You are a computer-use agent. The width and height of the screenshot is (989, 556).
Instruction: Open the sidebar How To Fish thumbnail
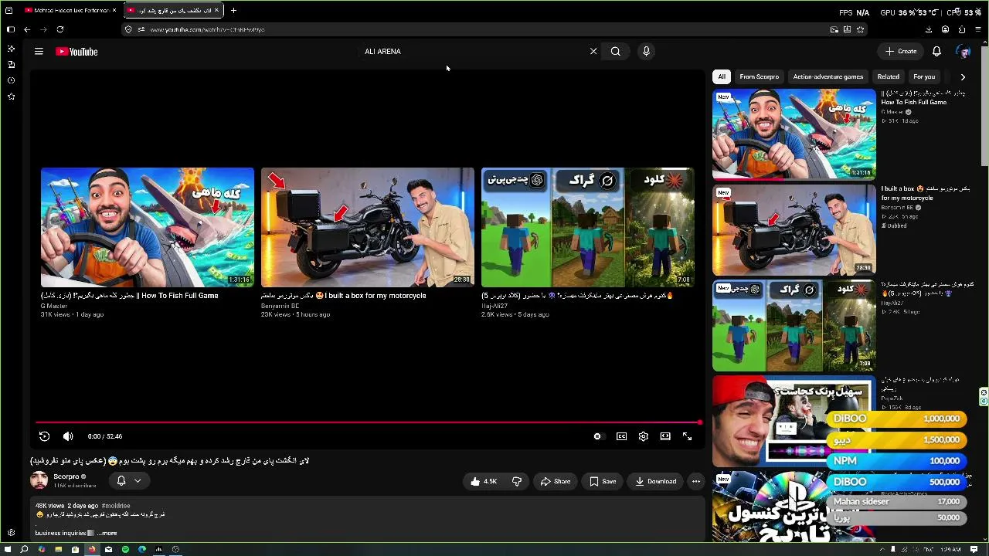click(x=794, y=134)
